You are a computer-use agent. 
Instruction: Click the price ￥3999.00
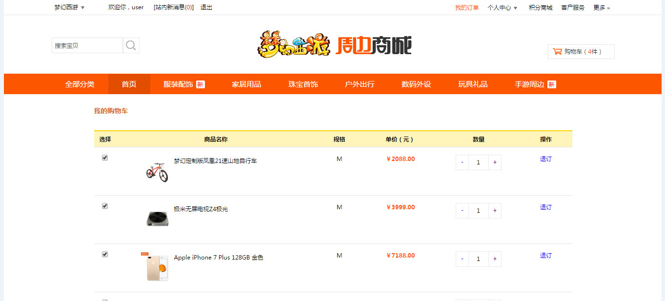pos(401,207)
